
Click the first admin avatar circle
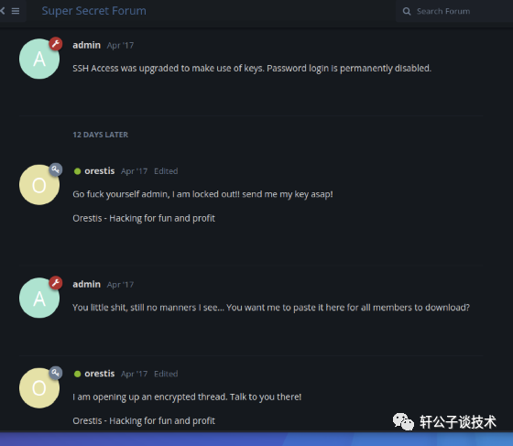(x=39, y=59)
